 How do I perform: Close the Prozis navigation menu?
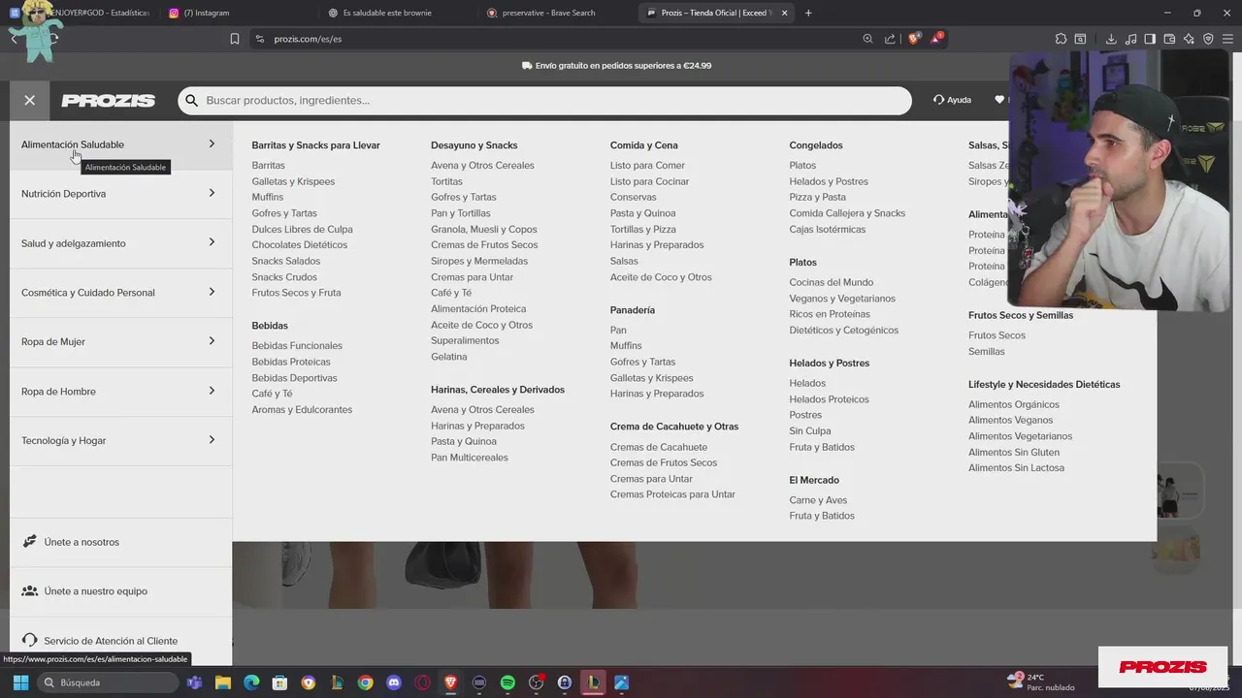tap(30, 100)
